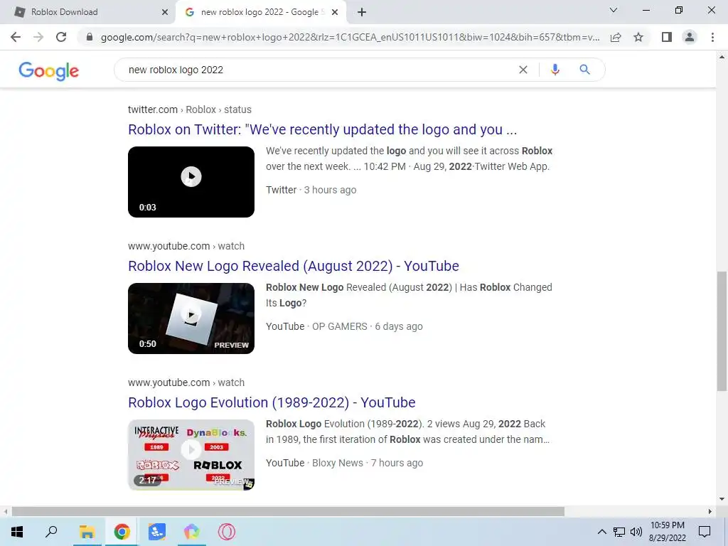The height and width of the screenshot is (546, 728).
Task: Click the Chrome taskbar icon
Action: pyautogui.click(x=122, y=532)
